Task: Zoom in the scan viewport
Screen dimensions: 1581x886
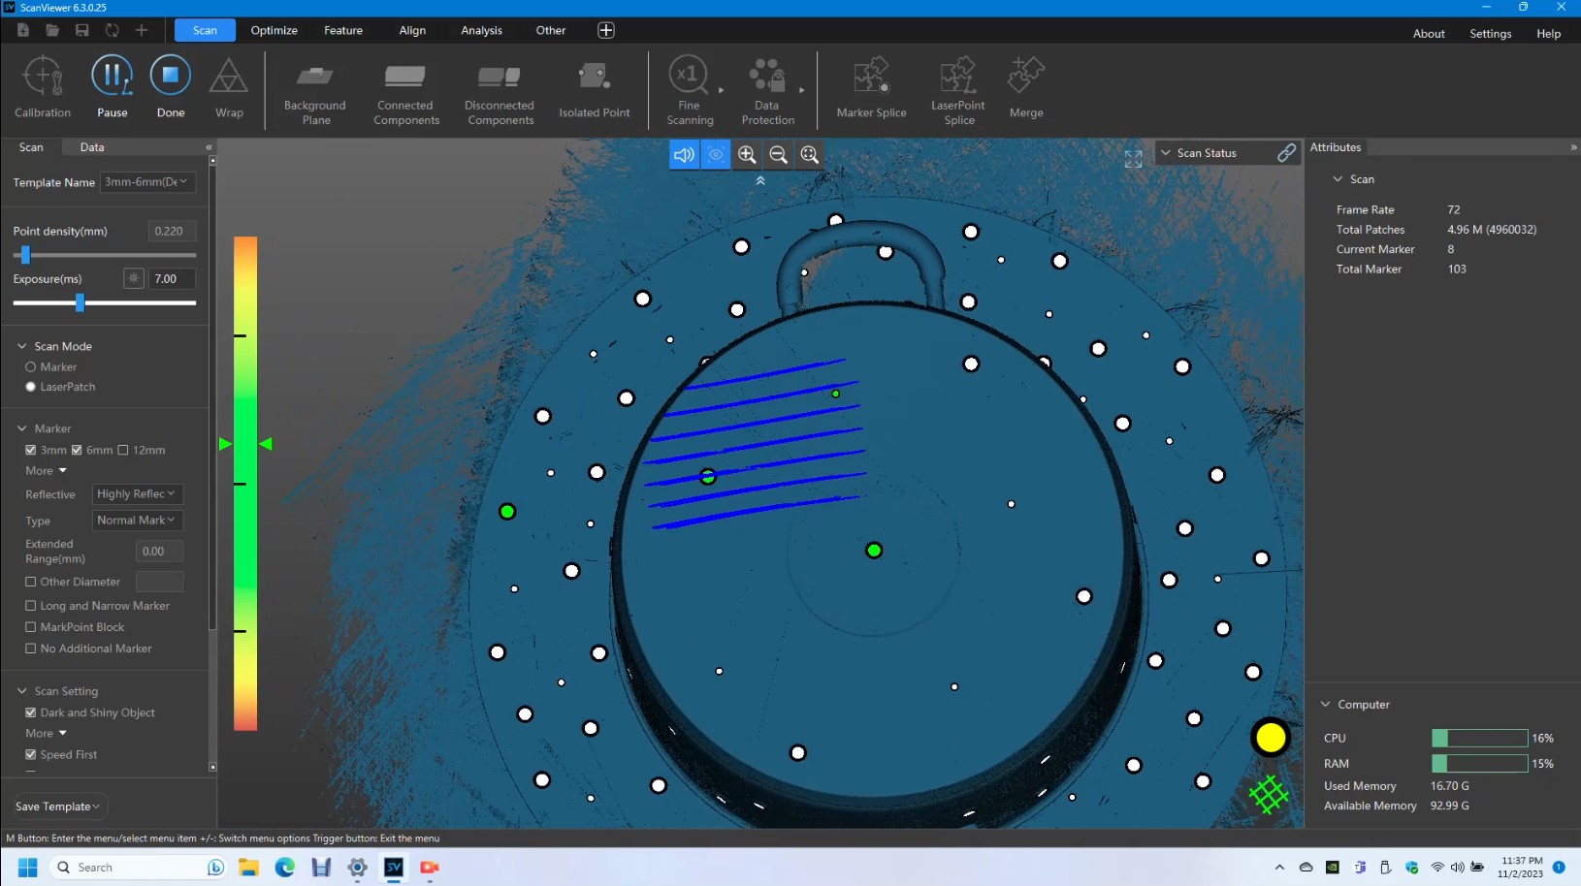Action: pos(747,154)
